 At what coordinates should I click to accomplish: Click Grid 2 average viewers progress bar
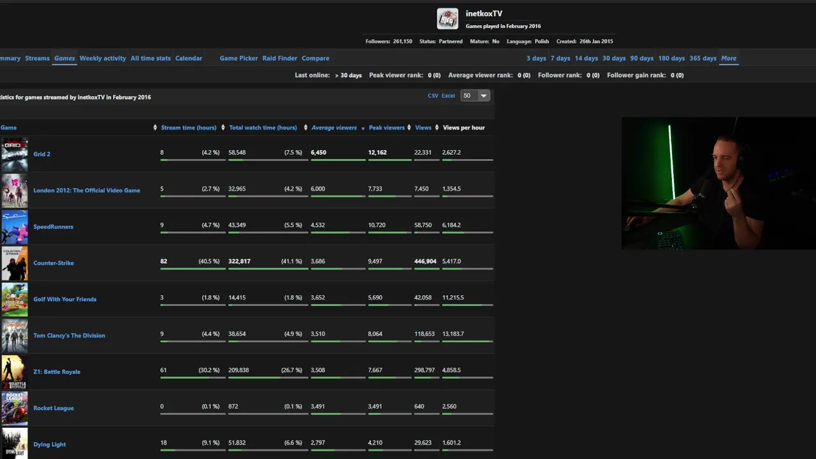pos(338,159)
